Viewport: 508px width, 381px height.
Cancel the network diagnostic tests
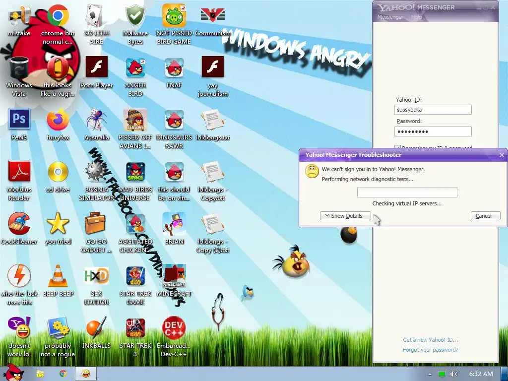(x=486, y=216)
